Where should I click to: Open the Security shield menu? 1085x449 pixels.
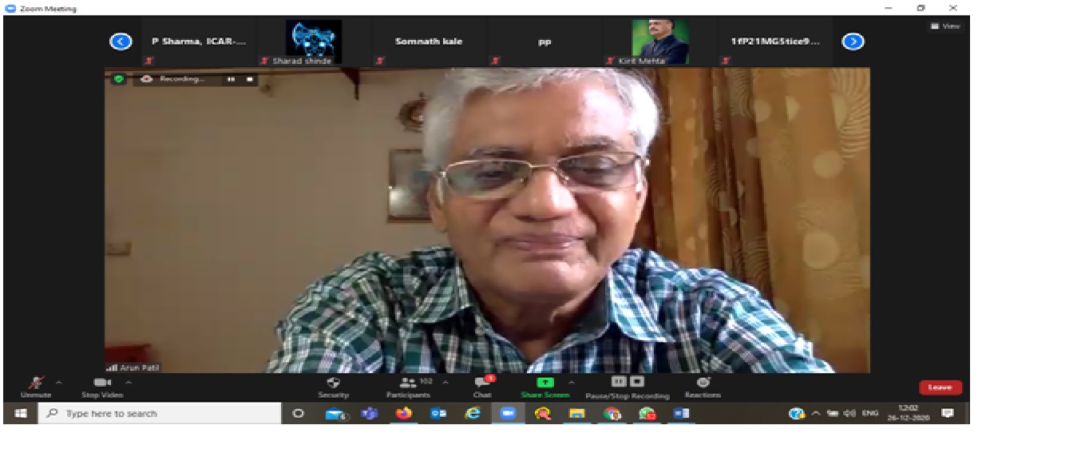point(334,387)
